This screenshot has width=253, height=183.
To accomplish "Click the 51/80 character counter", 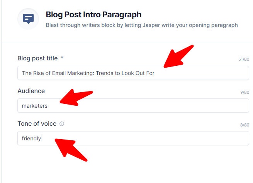I will coord(244,60).
